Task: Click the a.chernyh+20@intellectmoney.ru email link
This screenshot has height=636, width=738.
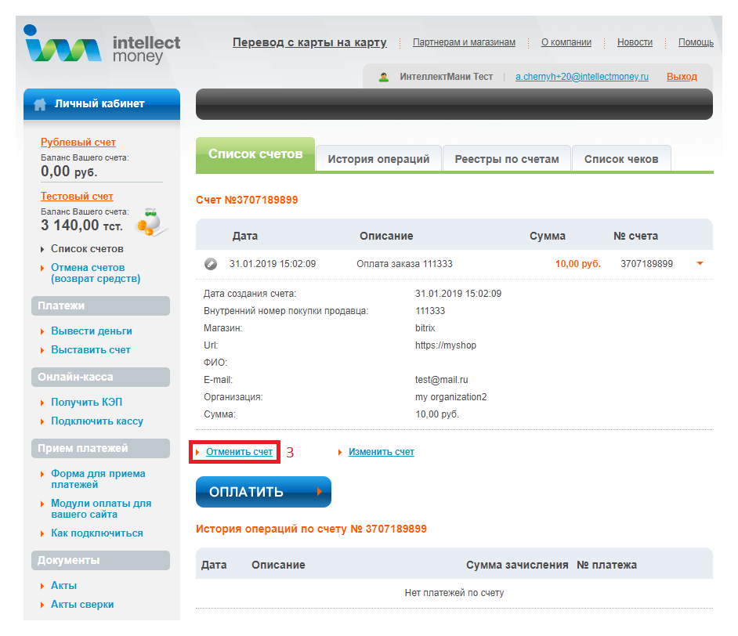Action: click(582, 77)
